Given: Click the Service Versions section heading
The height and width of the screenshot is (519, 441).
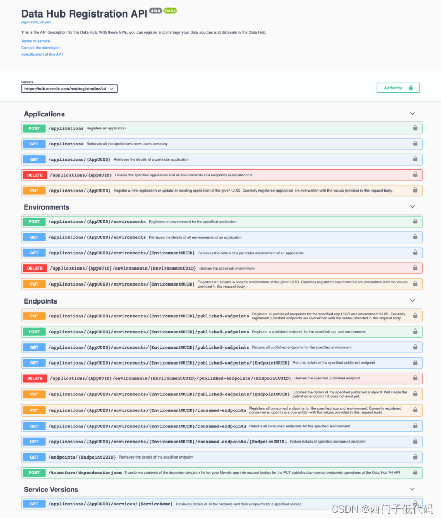Looking at the screenshot, I should [51, 489].
